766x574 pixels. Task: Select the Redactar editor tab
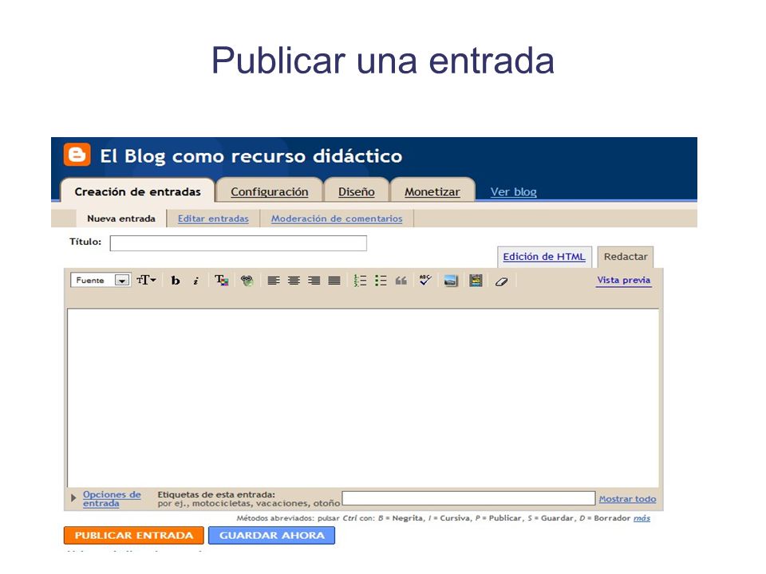pos(626,257)
